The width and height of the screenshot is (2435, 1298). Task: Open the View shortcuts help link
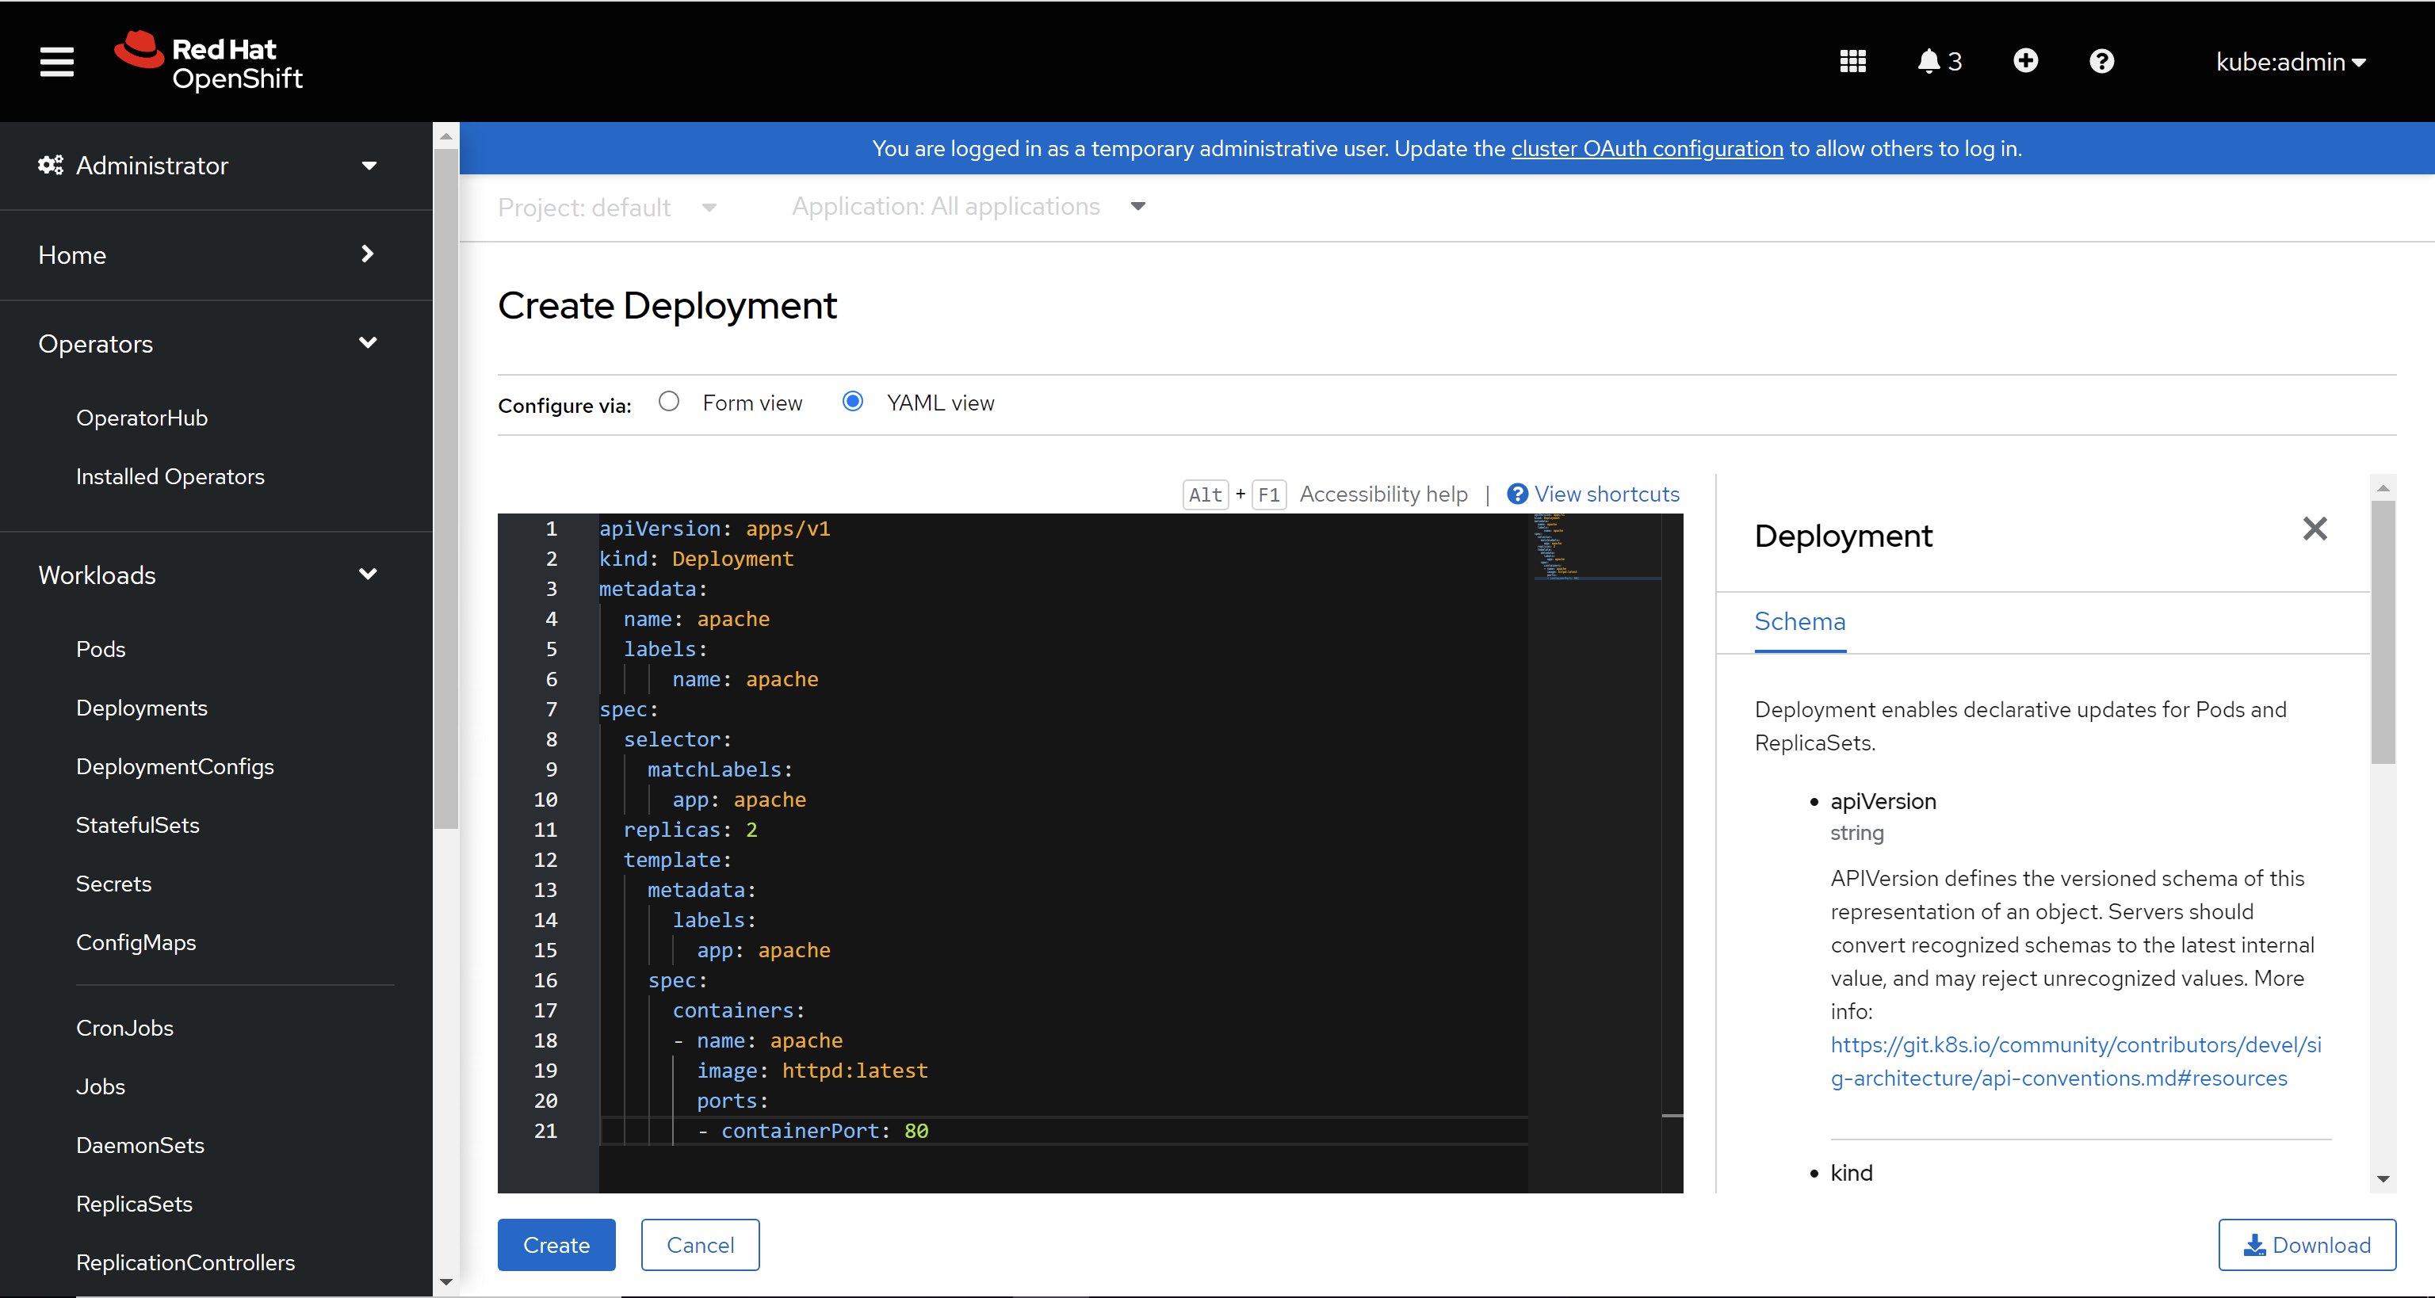(x=1592, y=494)
